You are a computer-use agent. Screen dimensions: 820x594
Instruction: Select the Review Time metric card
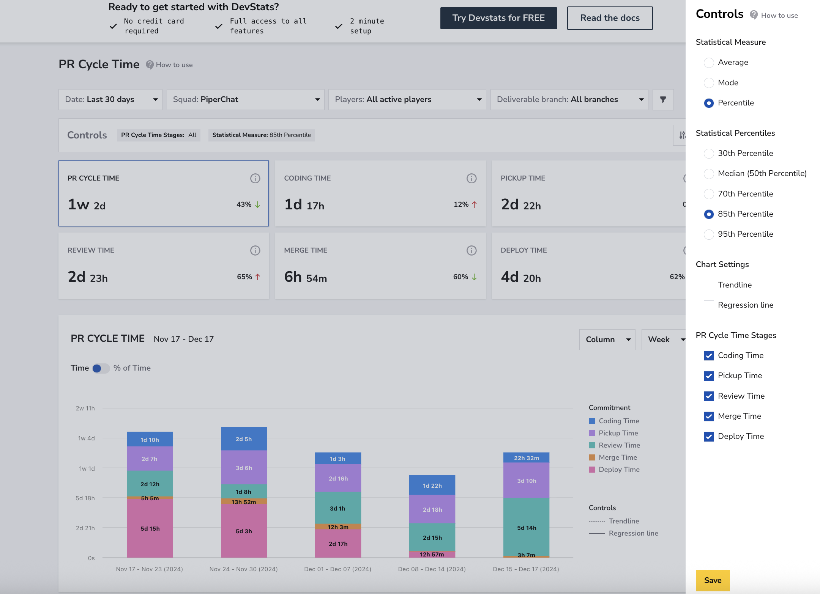tap(164, 266)
